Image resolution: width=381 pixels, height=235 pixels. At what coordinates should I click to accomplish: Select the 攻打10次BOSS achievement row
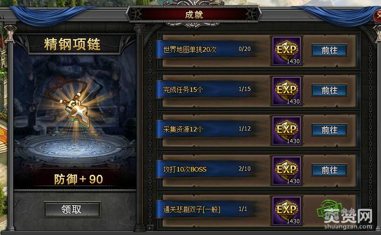pyautogui.click(x=258, y=171)
